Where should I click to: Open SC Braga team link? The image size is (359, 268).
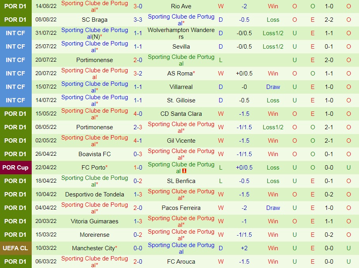click(x=95, y=20)
